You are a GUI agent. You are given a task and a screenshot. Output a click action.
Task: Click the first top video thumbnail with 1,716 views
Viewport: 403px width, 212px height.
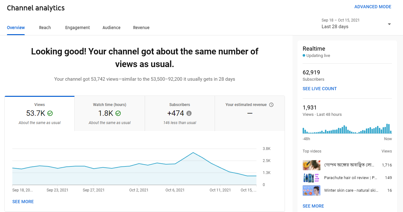pyautogui.click(x=311, y=165)
